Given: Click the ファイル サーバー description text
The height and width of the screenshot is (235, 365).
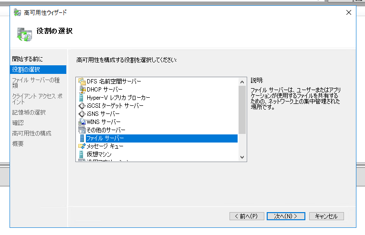Looking at the screenshot, I should click(x=296, y=99).
